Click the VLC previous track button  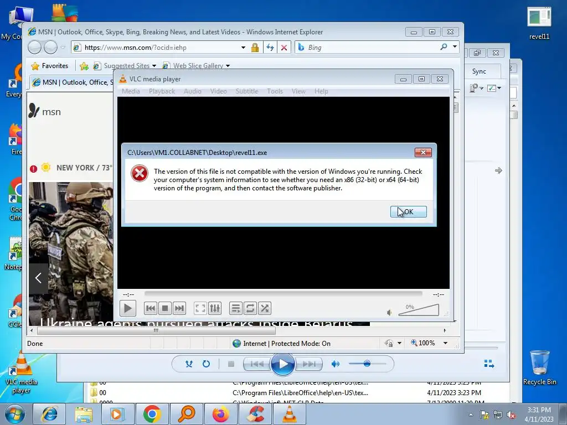[151, 309]
